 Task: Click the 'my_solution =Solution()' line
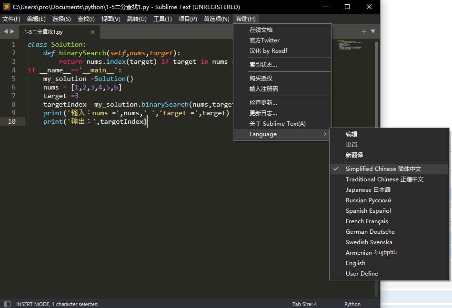[88, 79]
